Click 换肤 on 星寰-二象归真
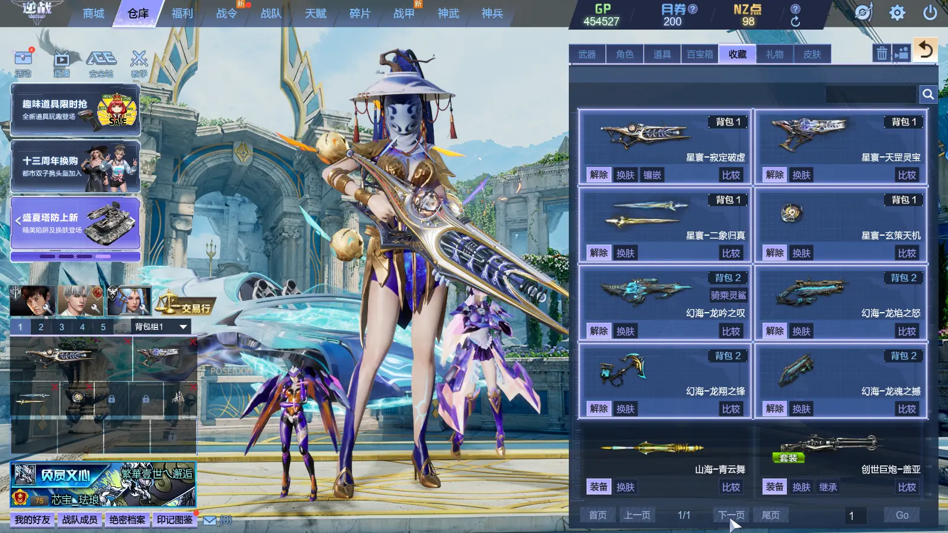Viewport: 948px width, 533px height. pos(625,253)
